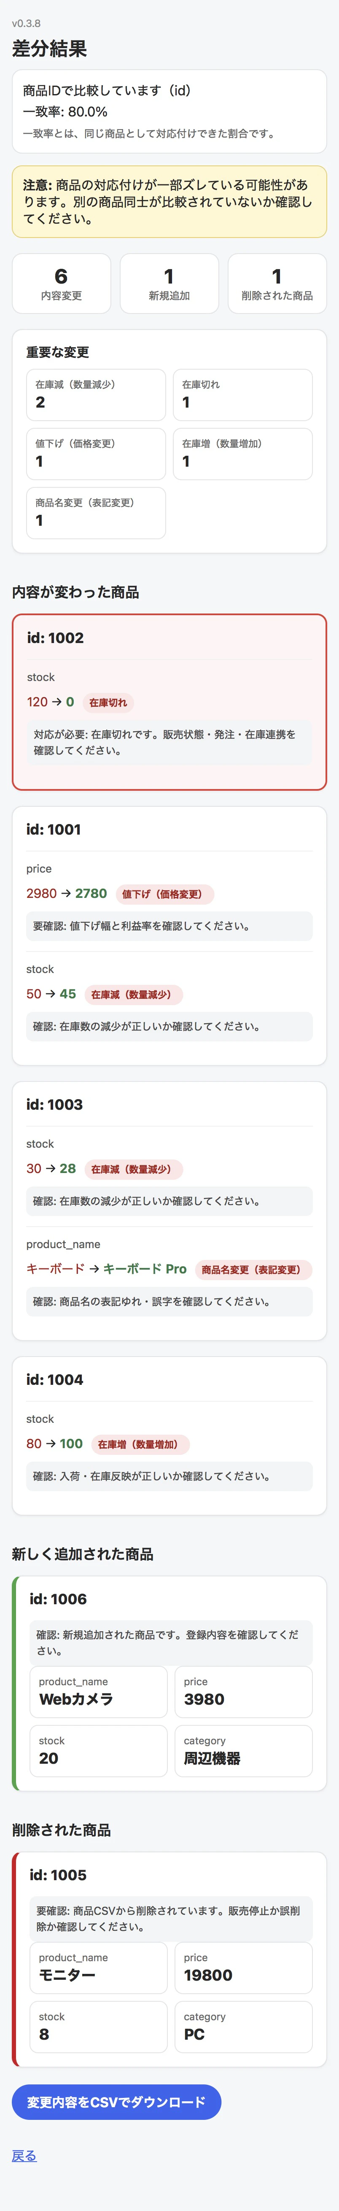Click the 値下げ badge on id 1001
This screenshot has height=2211, width=339.
coord(165,894)
